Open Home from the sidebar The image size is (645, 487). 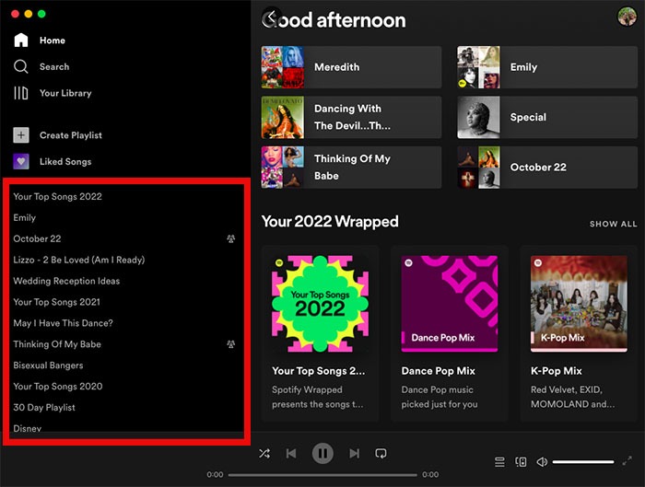[x=40, y=41]
